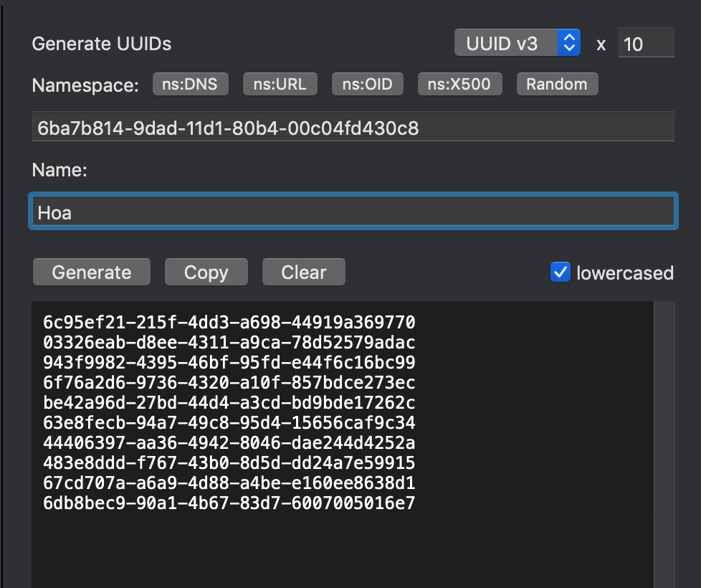
Task: Select the ns:URL namespace
Action: click(280, 84)
